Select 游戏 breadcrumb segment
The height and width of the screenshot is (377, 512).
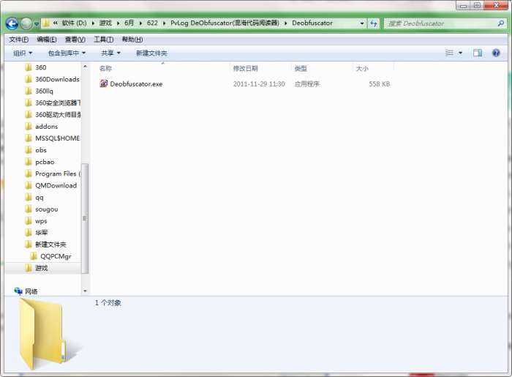[105, 23]
